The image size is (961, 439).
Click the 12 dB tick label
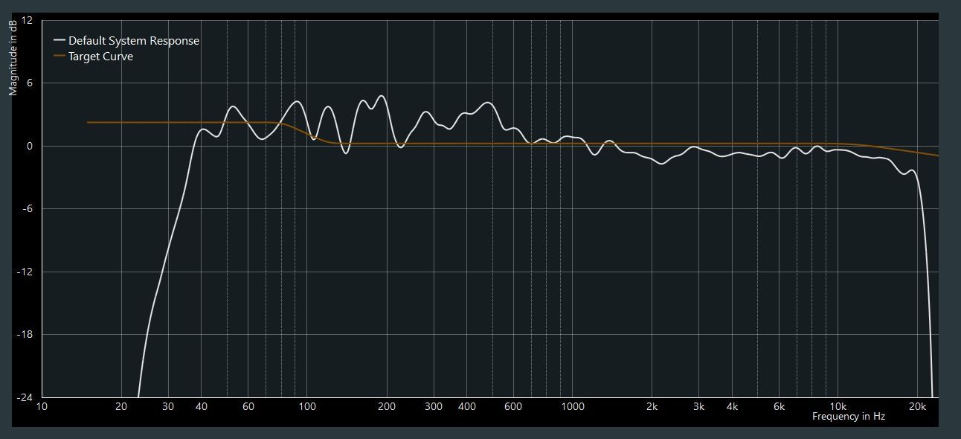[x=27, y=20]
